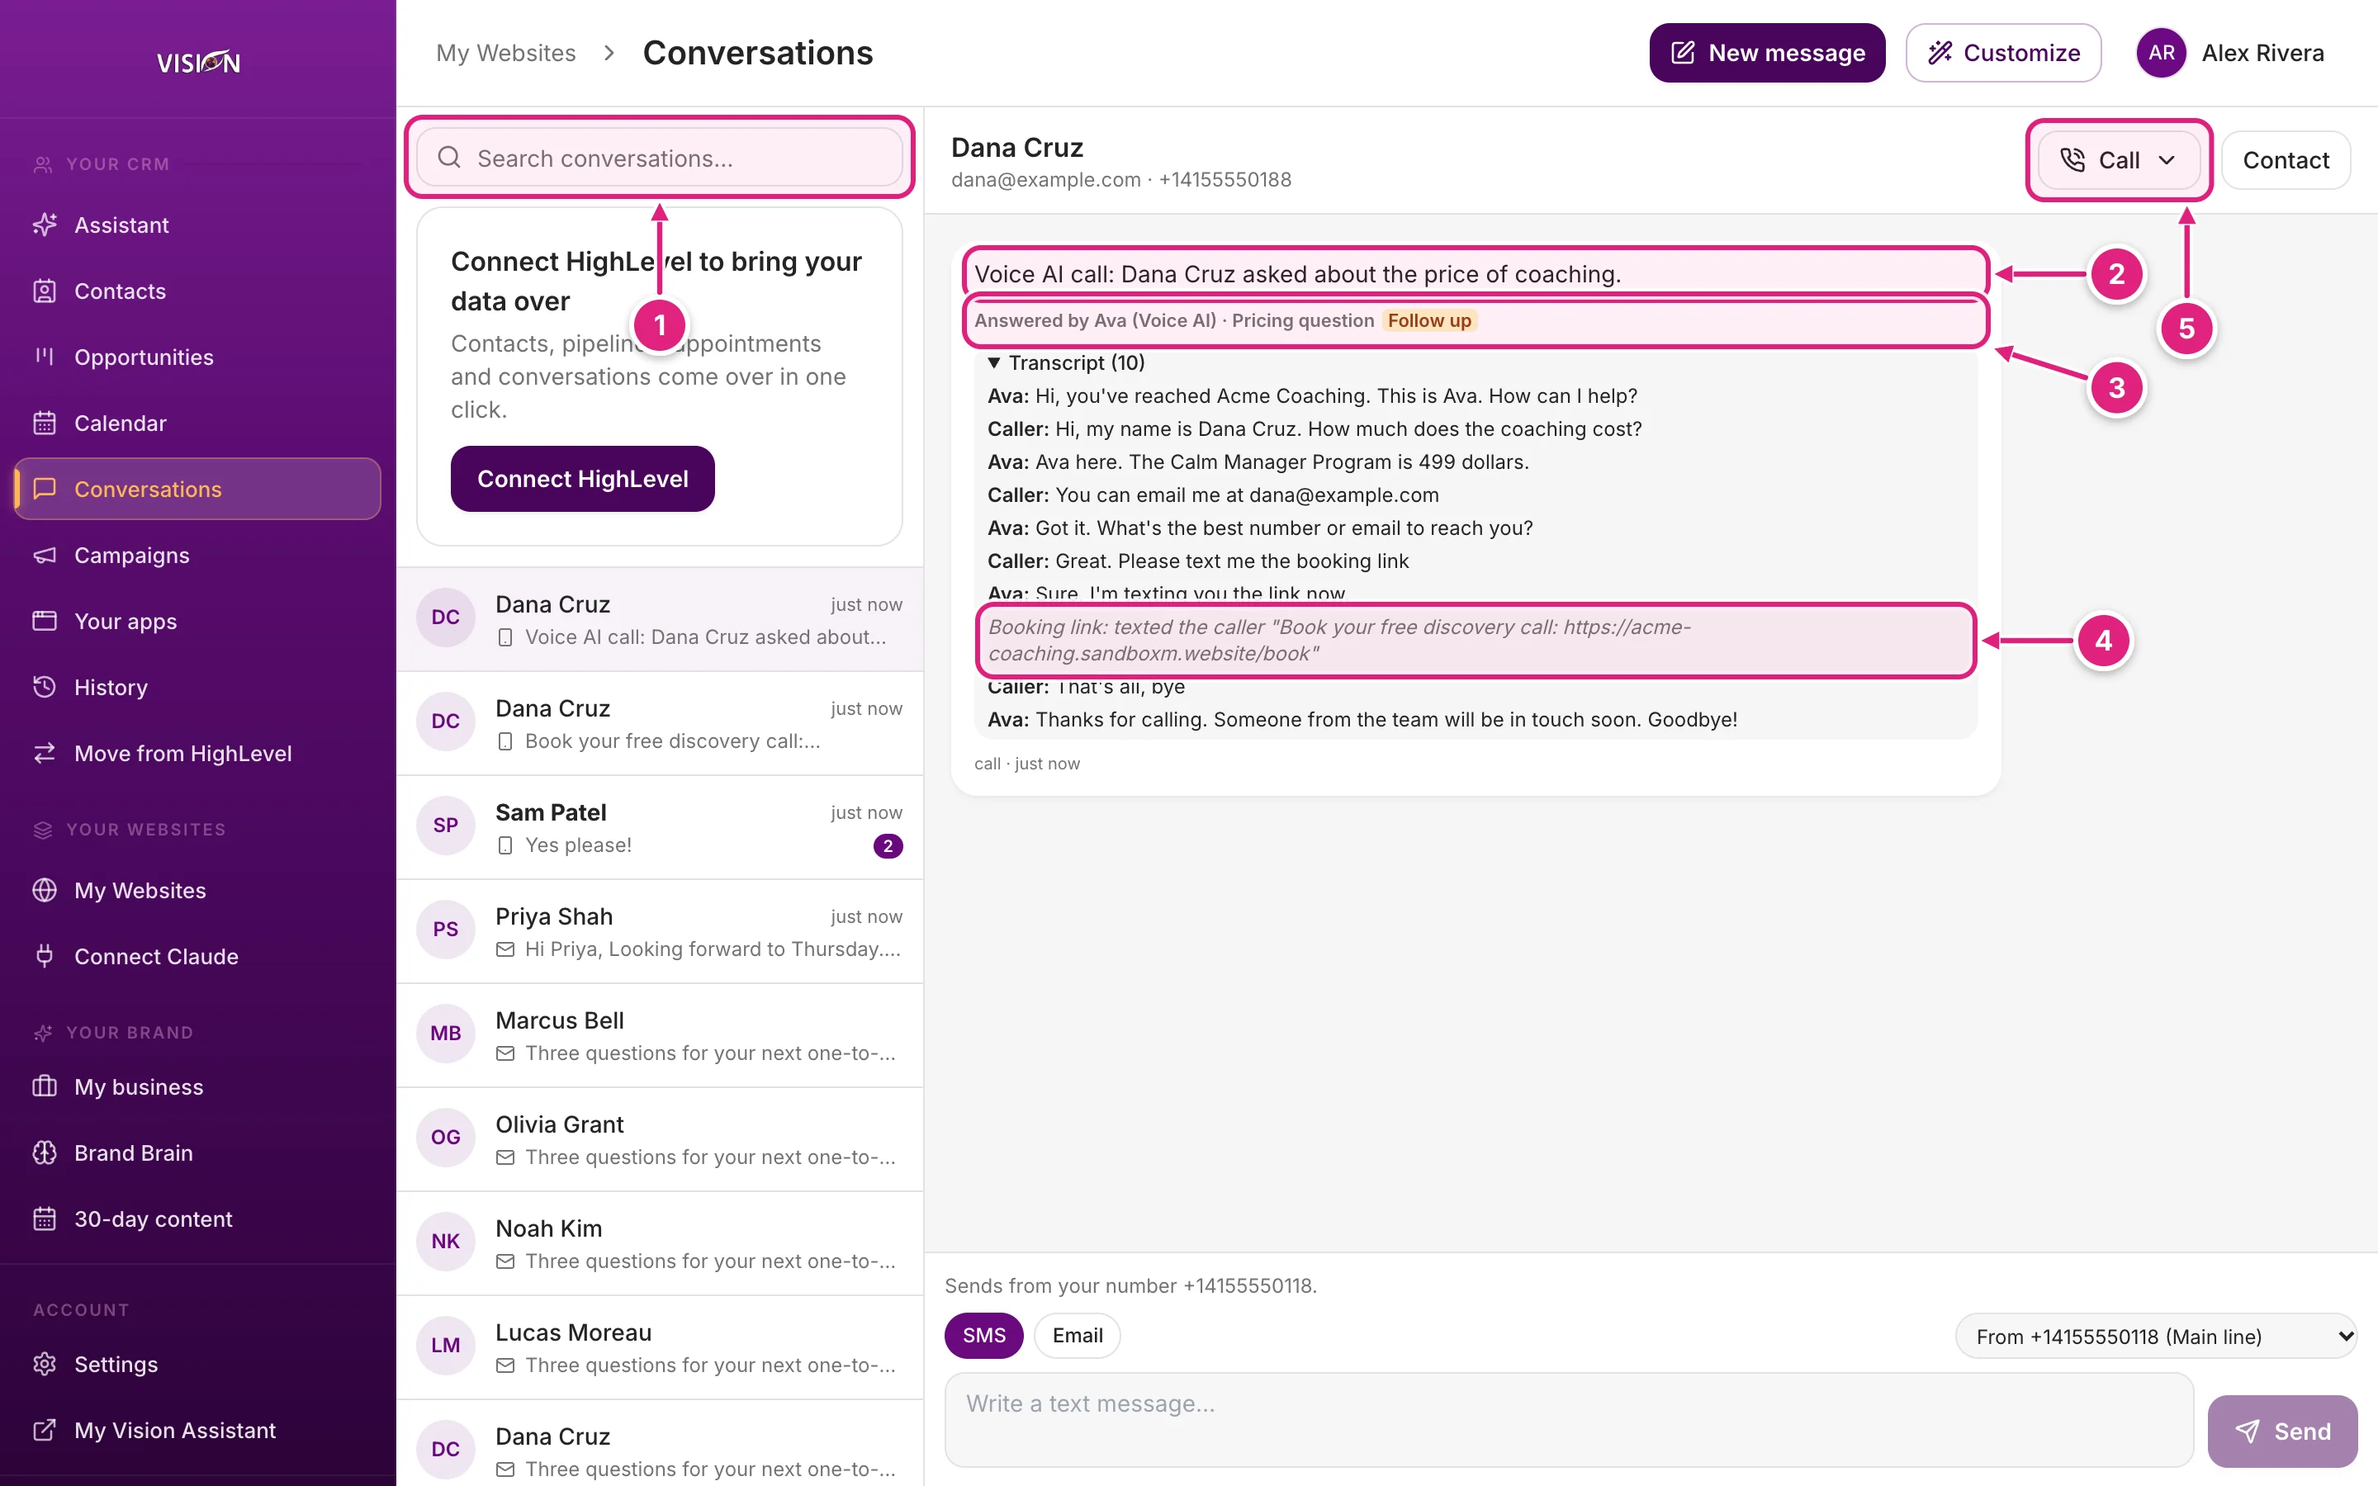
Task: Click the My business briefcase icon
Action: (x=45, y=1087)
